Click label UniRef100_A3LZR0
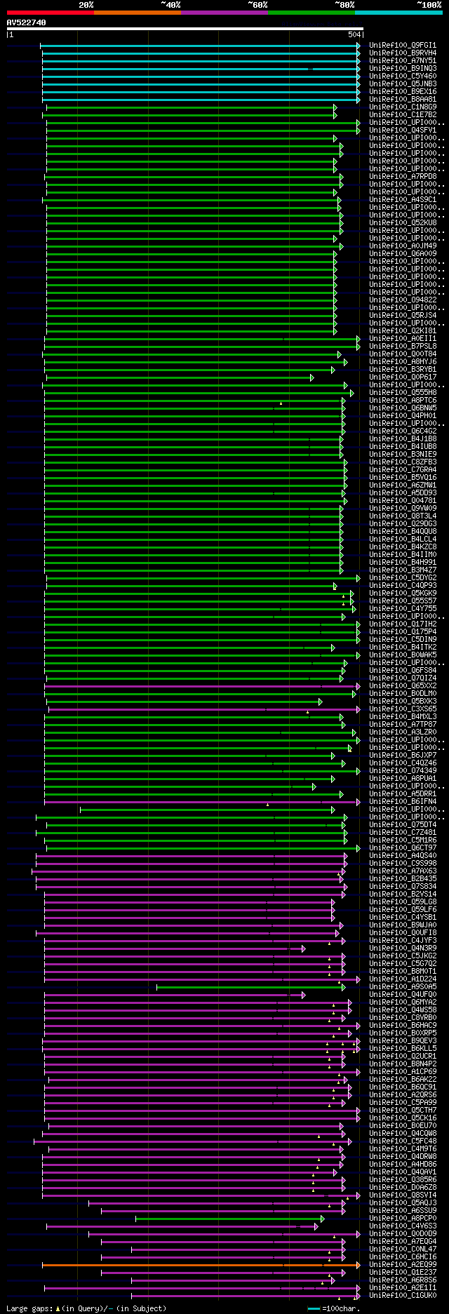 pos(403,732)
